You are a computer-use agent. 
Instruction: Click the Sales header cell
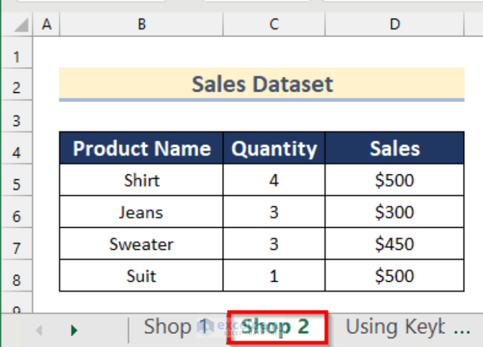pyautogui.click(x=394, y=148)
